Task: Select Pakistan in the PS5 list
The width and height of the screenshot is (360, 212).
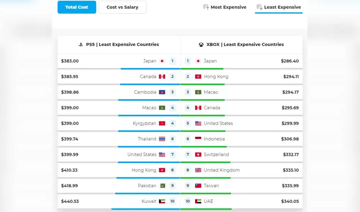Action: coord(148,186)
